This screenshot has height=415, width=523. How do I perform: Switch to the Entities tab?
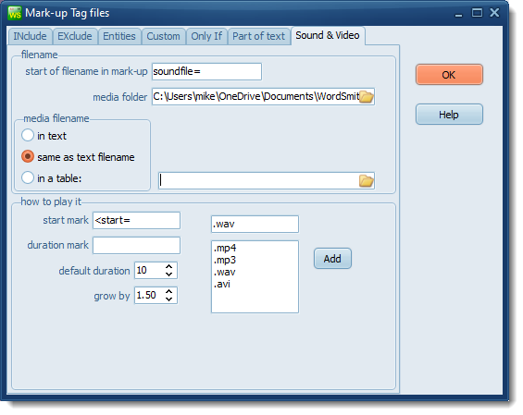pos(119,36)
